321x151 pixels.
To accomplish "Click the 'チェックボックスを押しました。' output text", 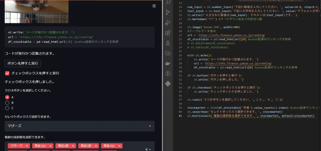I will point(30,82).
